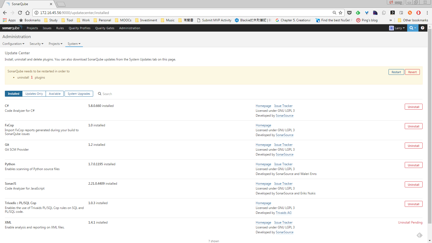The height and width of the screenshot is (243, 432).
Task: Open Chrome menu three-dot icon
Action: 427,13
